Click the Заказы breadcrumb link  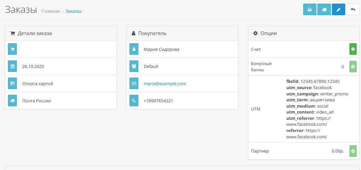click(x=73, y=11)
